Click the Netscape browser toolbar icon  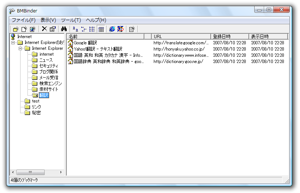(x=121, y=29)
